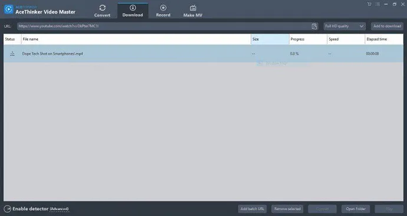Open the Convert tab
407x216 pixels.
[x=102, y=11]
